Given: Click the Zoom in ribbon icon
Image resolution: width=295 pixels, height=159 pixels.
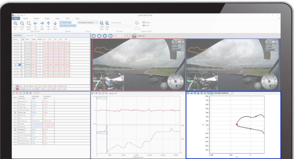Looking at the screenshot, I should pyautogui.click(x=15, y=23).
